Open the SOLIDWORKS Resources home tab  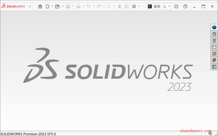click(214, 34)
